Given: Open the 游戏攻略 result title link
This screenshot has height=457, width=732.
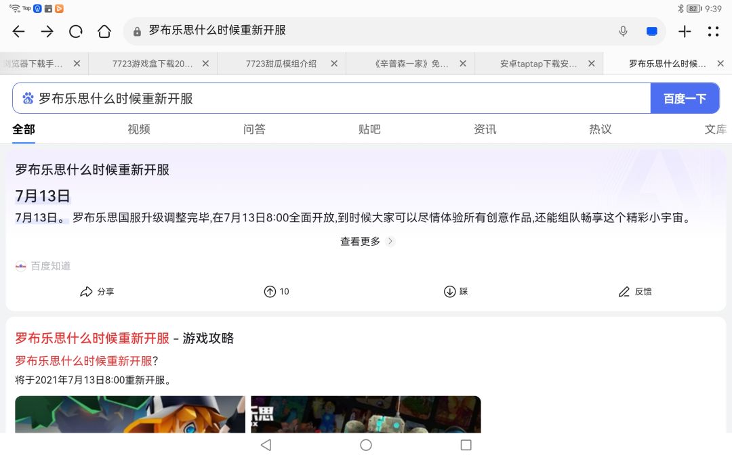Looking at the screenshot, I should coord(124,338).
